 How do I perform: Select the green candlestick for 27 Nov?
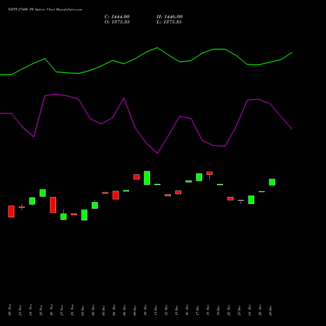coord(63,216)
